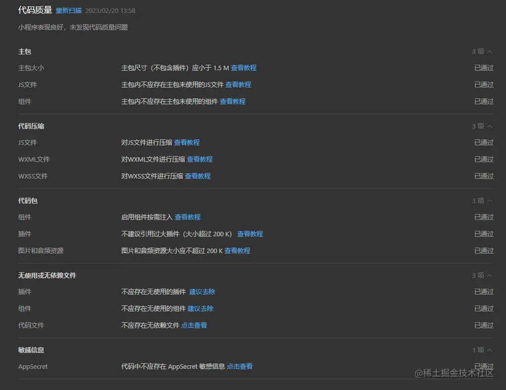Open 查看教程 for 对JS文件进行压缩
Viewport: 506px width, 390px height.
187,142
